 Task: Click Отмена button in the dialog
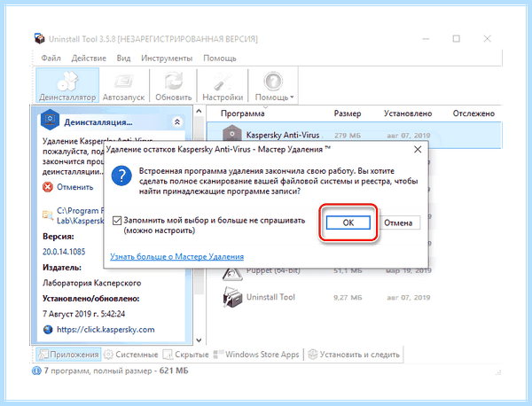coord(398,223)
